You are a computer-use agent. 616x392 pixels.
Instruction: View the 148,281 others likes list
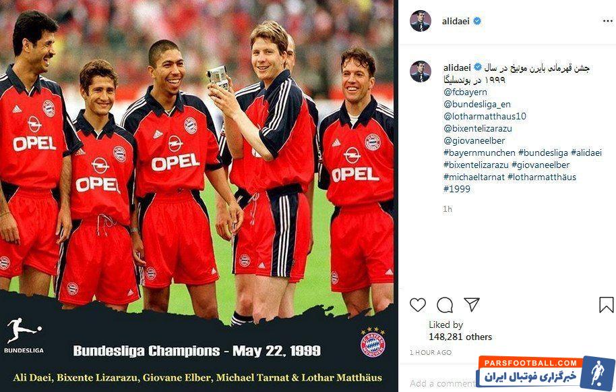[x=460, y=337]
